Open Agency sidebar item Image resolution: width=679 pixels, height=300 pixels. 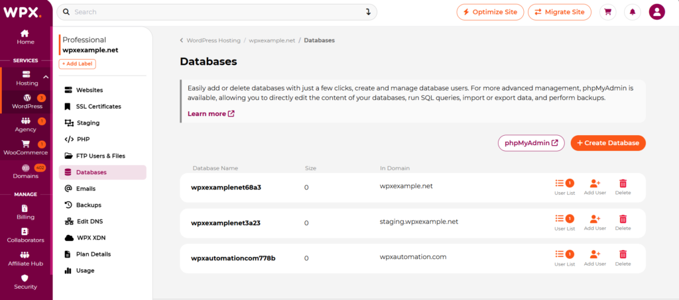25,125
